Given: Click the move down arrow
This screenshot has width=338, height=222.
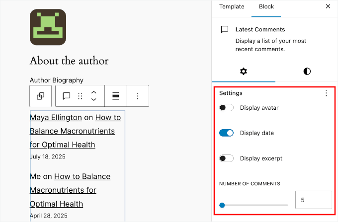Looking at the screenshot, I should coord(93,100).
